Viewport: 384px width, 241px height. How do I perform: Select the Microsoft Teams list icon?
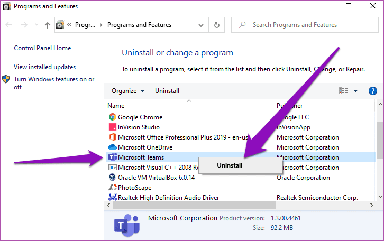click(113, 157)
